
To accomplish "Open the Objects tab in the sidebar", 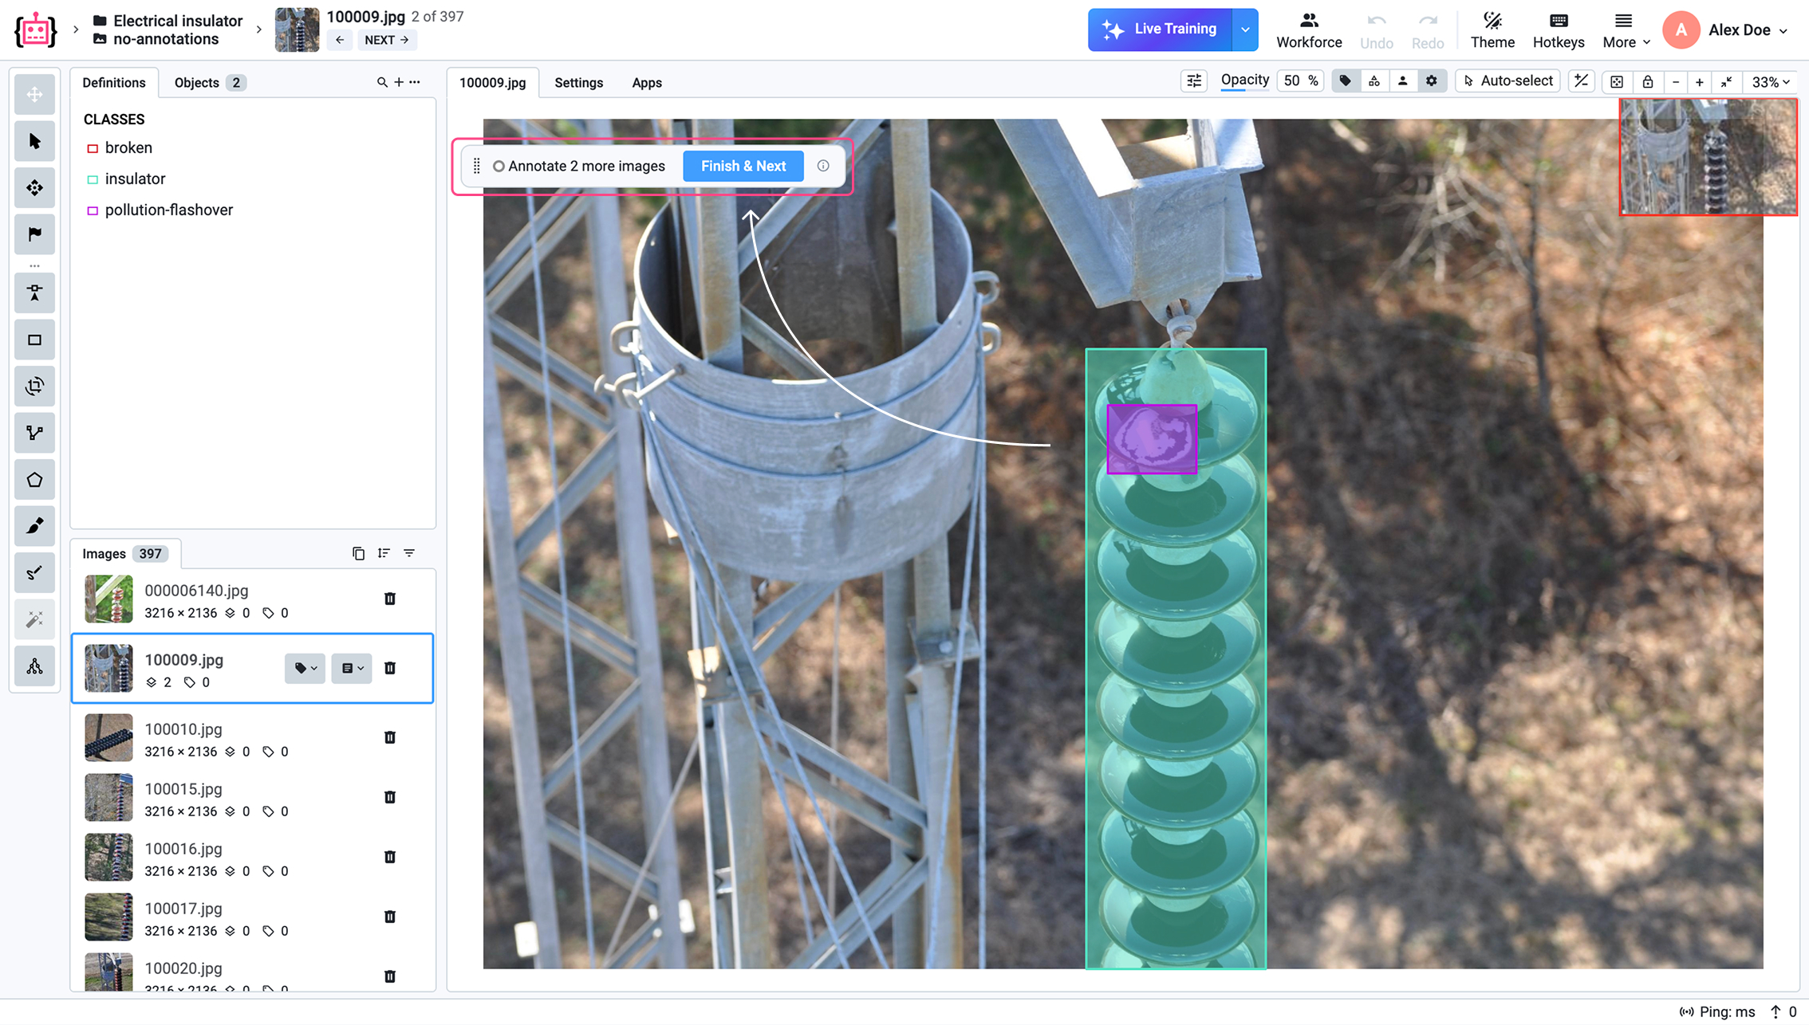I will click(x=198, y=82).
